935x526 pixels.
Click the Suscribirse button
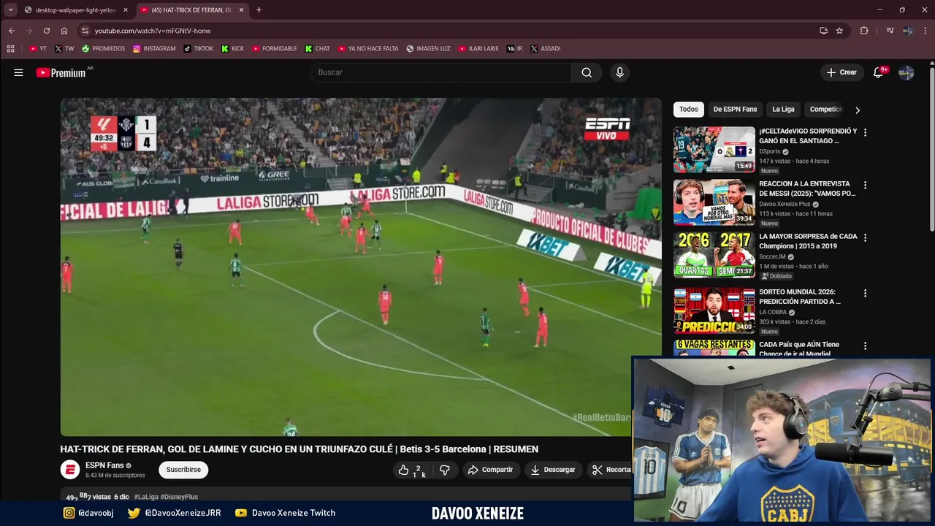[183, 470]
